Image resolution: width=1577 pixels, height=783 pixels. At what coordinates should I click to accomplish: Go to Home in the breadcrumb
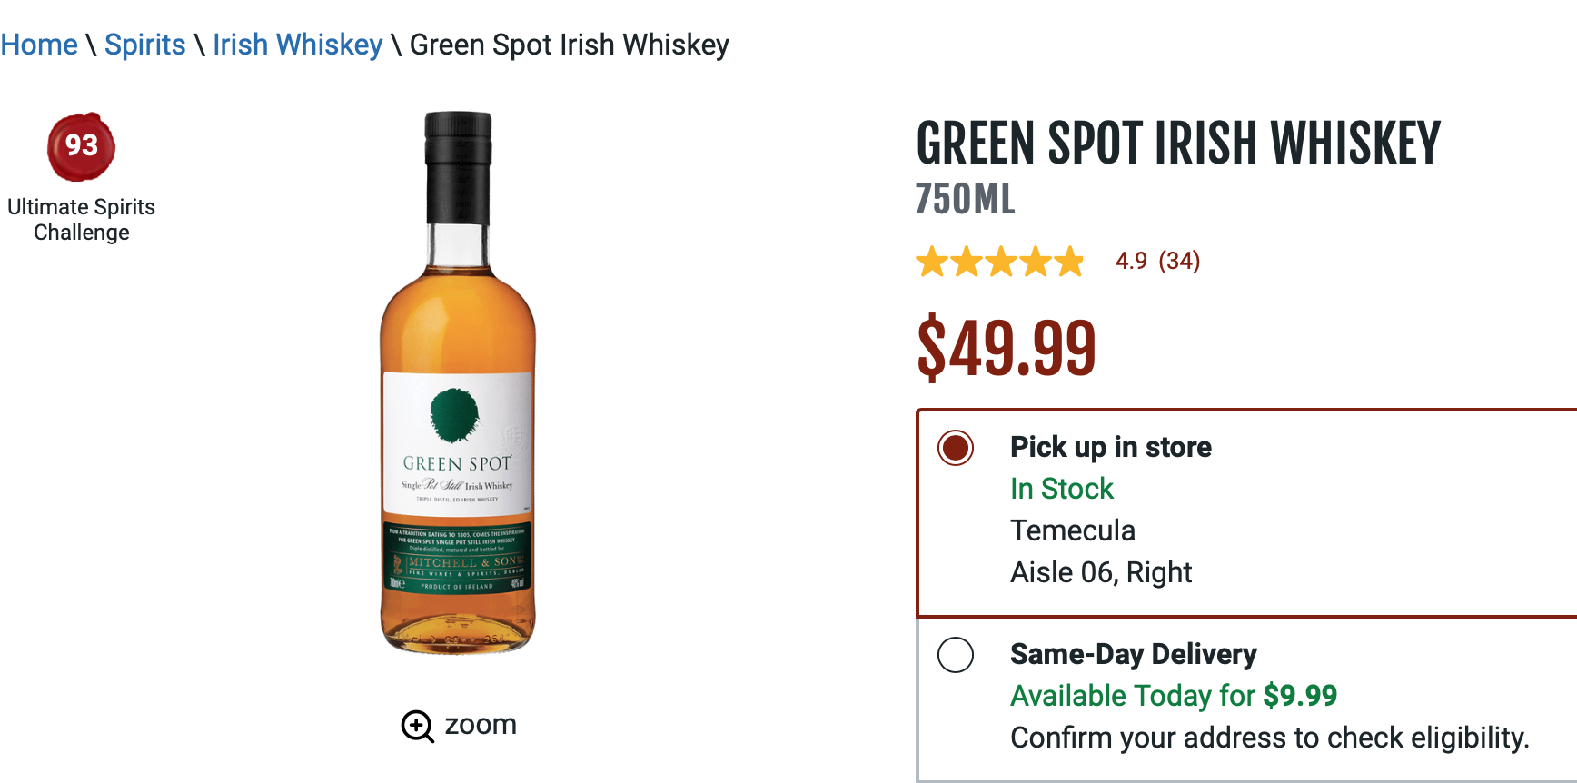[x=39, y=45]
